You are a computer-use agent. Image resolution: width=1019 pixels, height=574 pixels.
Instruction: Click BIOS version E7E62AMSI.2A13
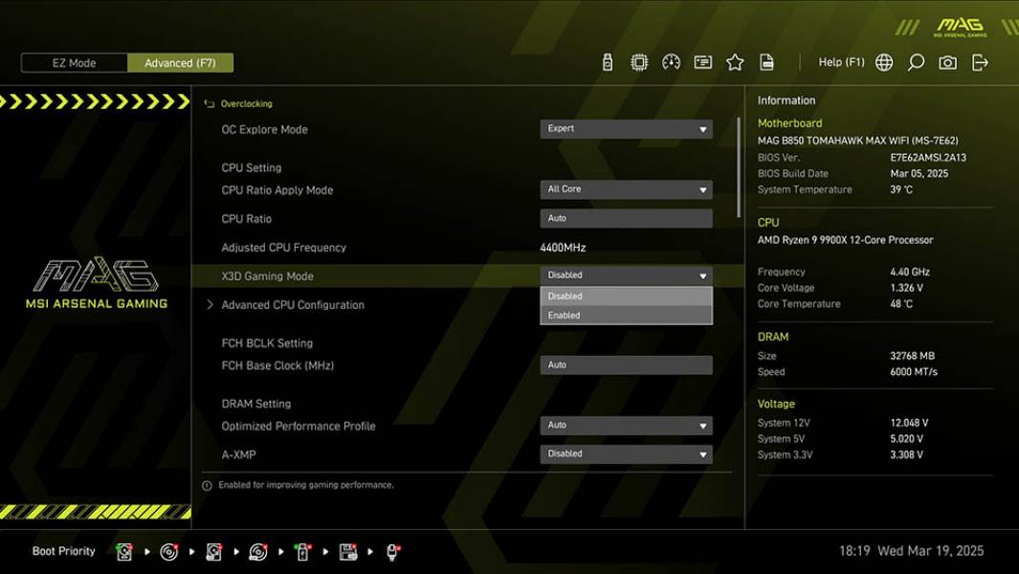pyautogui.click(x=928, y=157)
